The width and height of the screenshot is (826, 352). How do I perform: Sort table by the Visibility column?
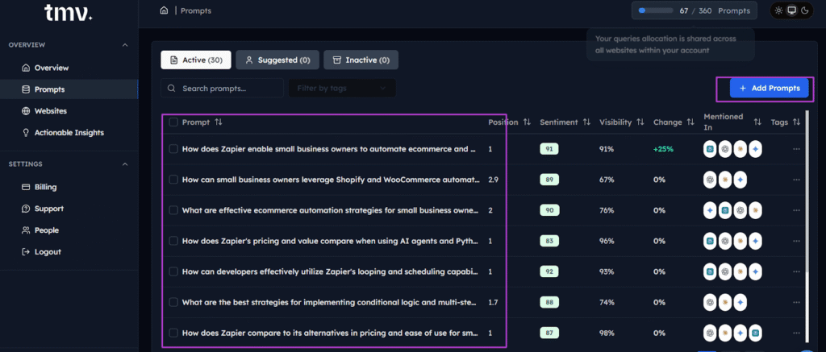point(640,122)
